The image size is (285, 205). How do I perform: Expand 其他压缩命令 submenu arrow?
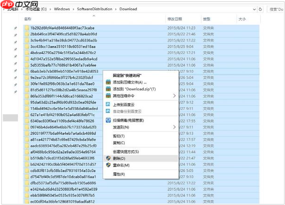click(x=174, y=96)
